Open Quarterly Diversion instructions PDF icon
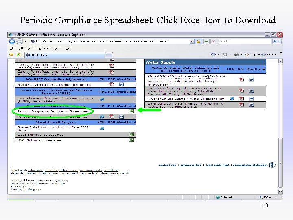 pyautogui.click(x=242, y=91)
